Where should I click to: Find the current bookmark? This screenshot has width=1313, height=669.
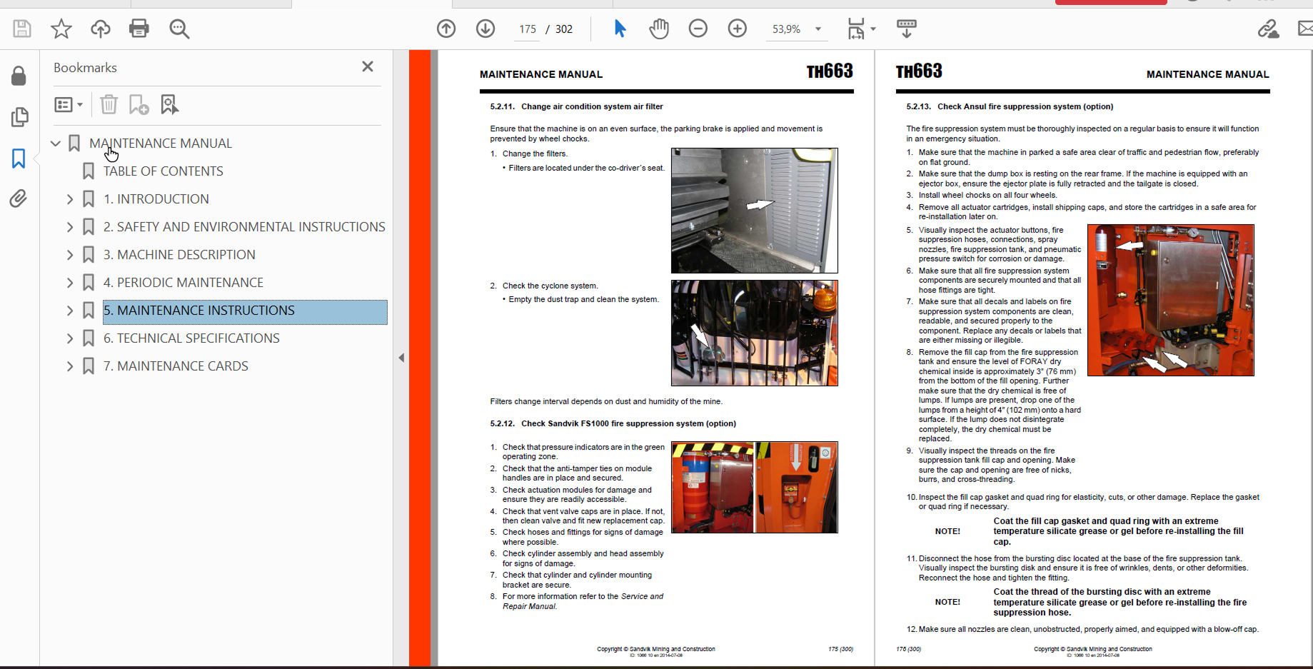click(169, 105)
